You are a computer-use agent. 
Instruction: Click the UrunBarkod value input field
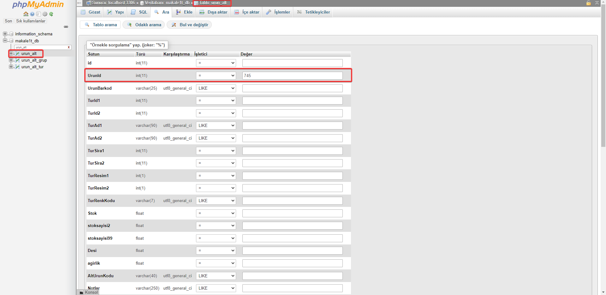point(292,88)
